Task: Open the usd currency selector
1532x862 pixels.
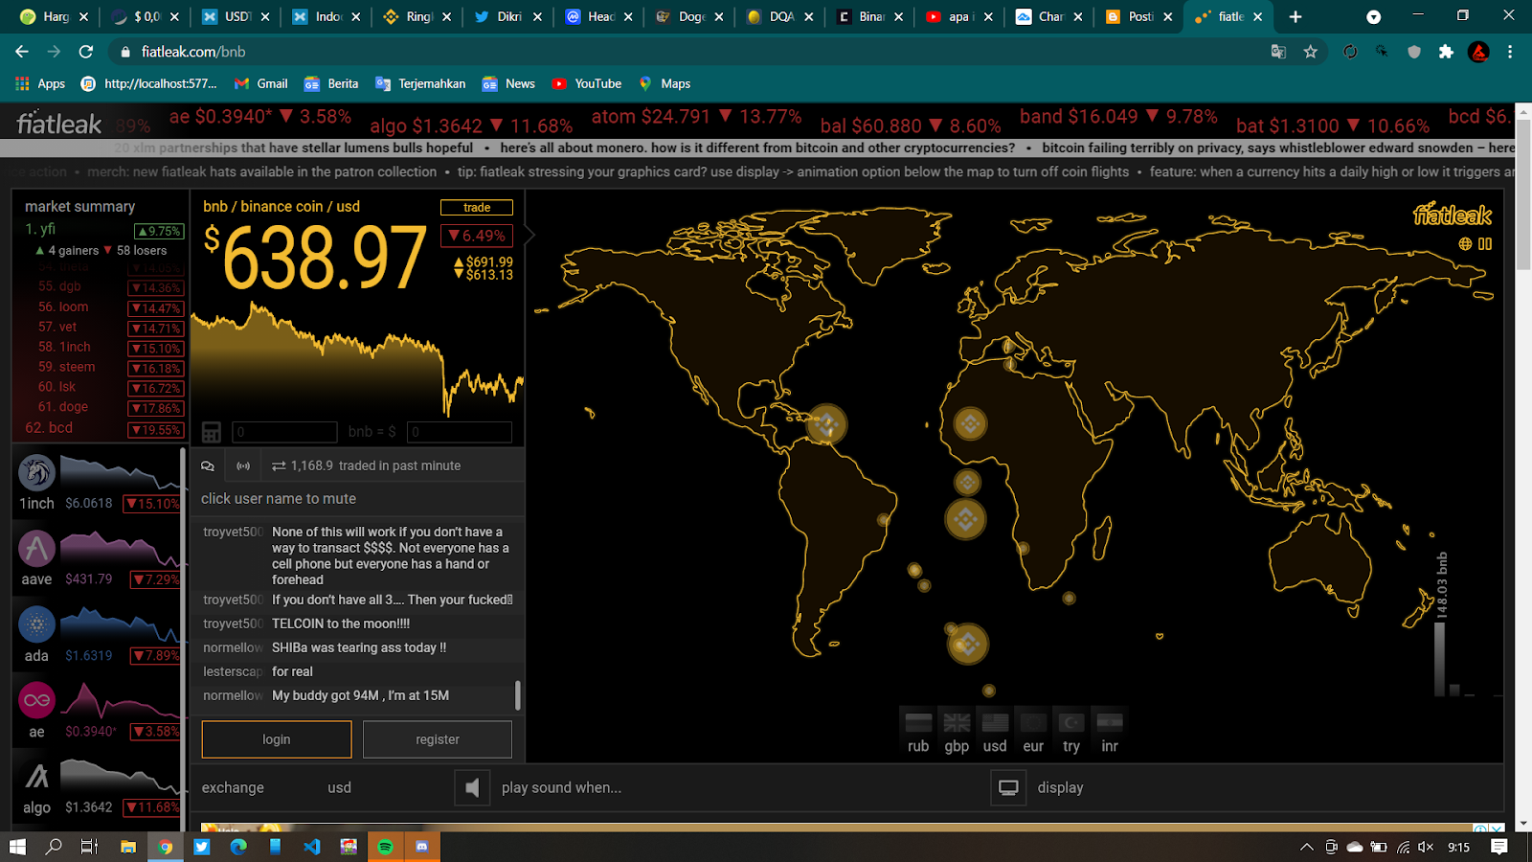Action: [339, 787]
